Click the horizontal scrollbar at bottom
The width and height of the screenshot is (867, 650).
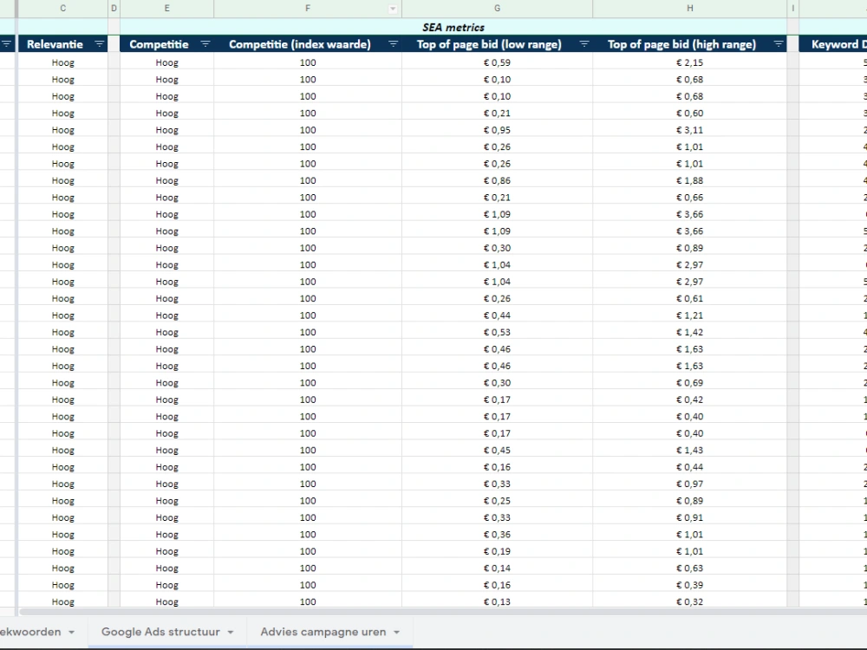click(442, 612)
